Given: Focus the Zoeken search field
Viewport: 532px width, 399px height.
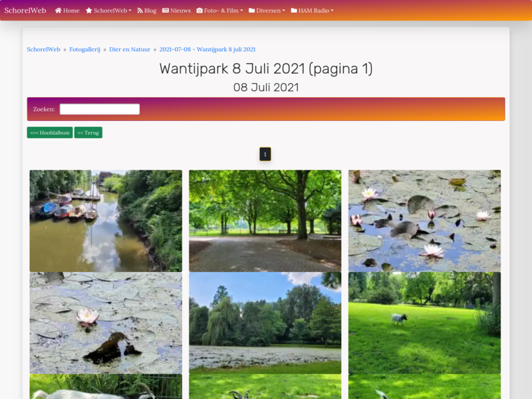Looking at the screenshot, I should pos(100,109).
